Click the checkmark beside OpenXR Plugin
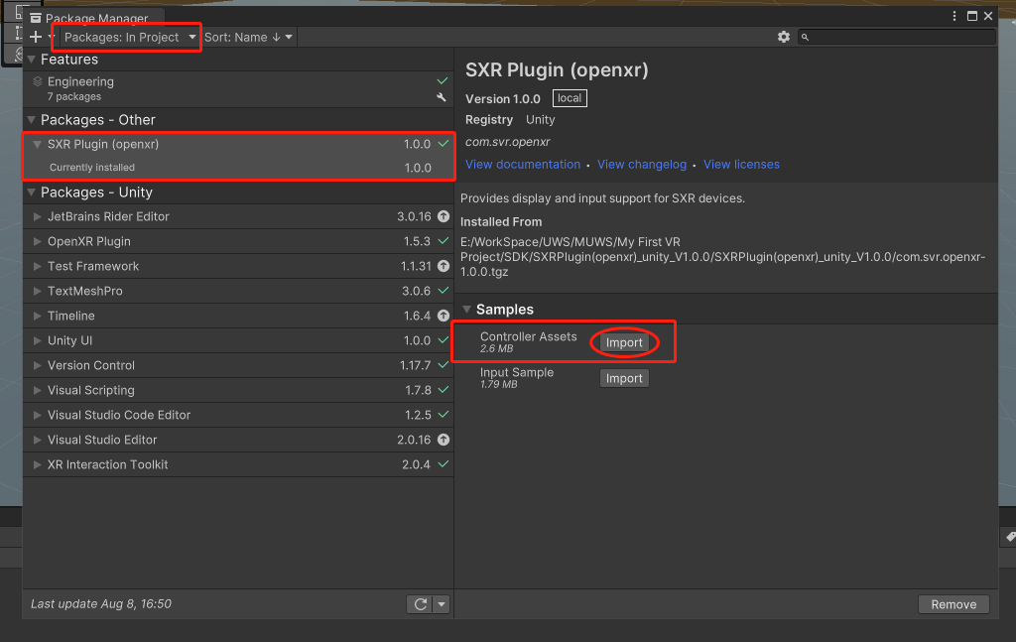 [443, 241]
